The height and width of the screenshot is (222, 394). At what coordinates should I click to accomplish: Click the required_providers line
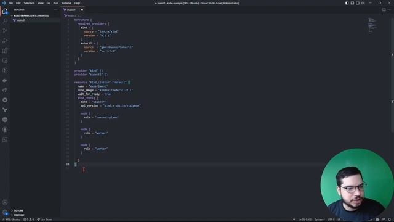[x=93, y=23]
